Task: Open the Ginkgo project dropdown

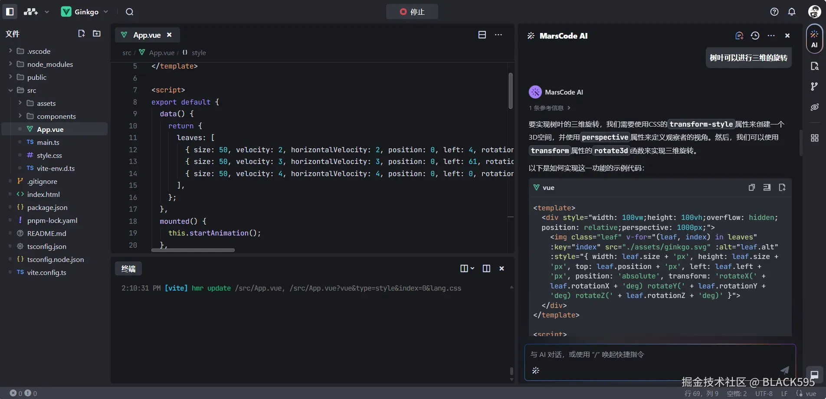Action: pyautogui.click(x=85, y=12)
